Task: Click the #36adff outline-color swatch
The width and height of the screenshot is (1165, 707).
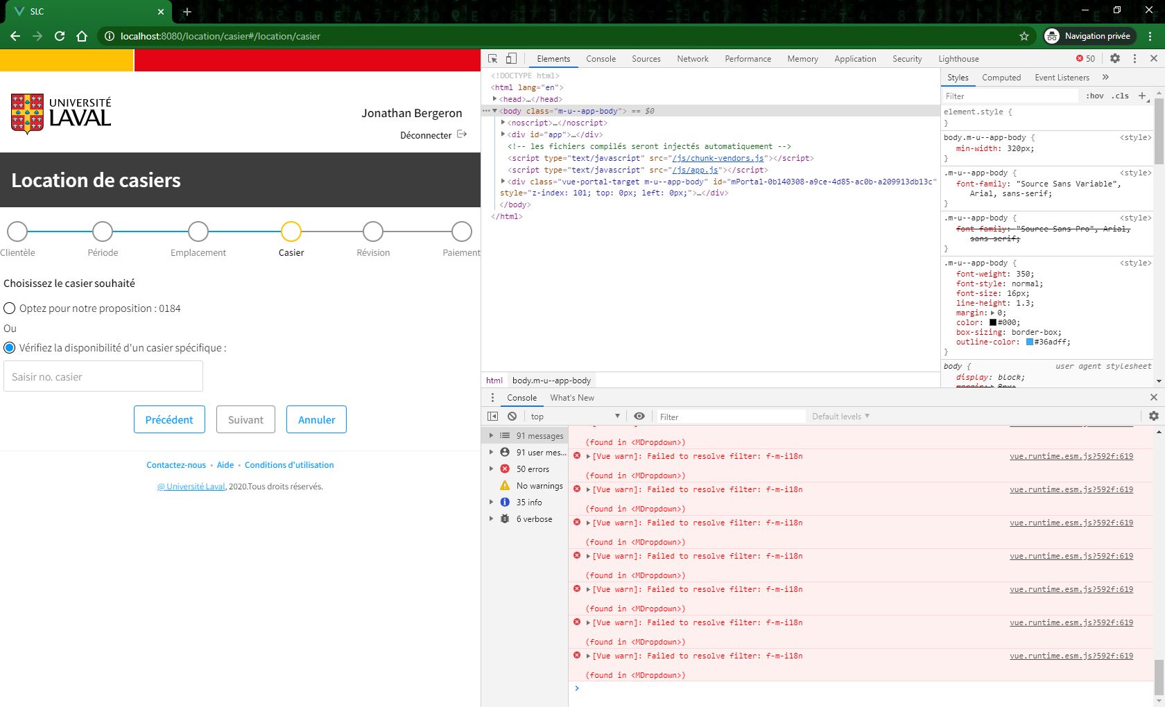Action: coord(1030,341)
